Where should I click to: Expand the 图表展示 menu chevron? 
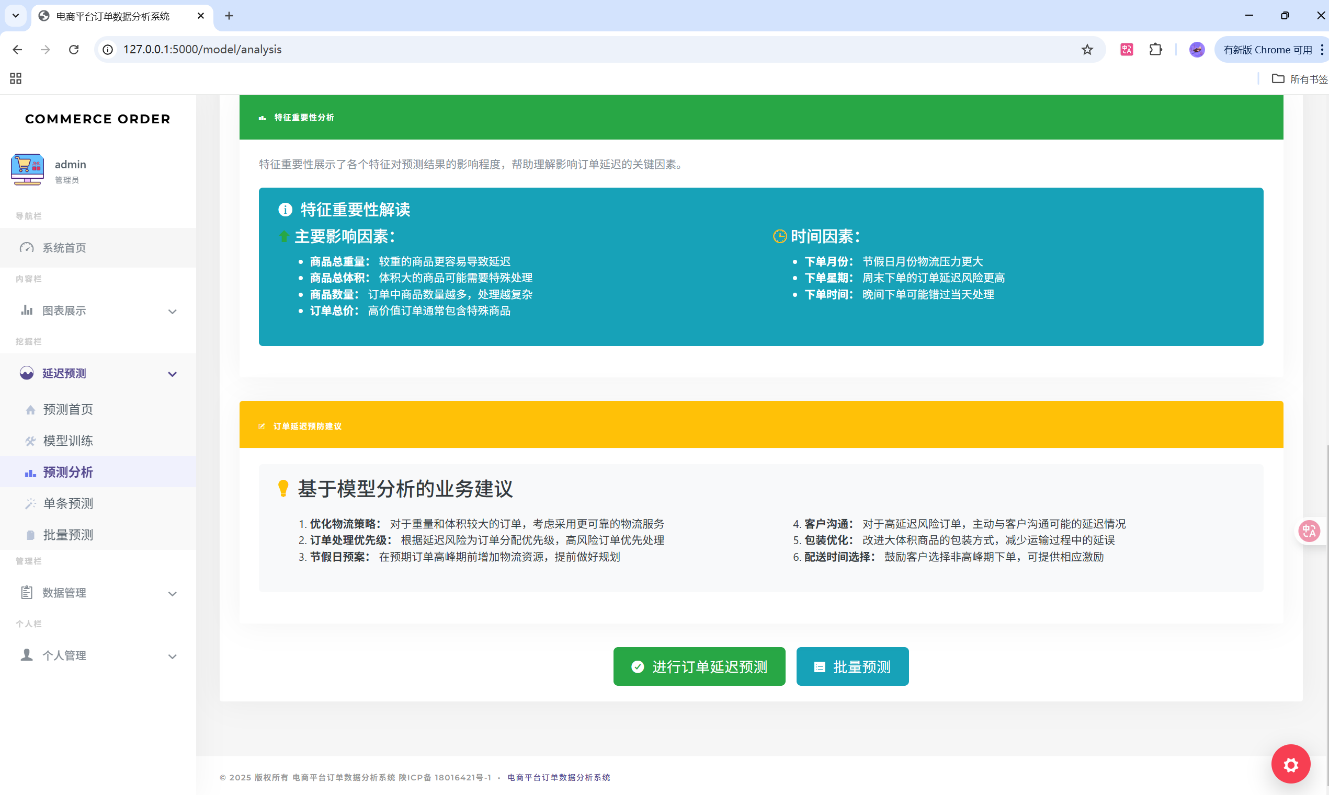tap(172, 311)
